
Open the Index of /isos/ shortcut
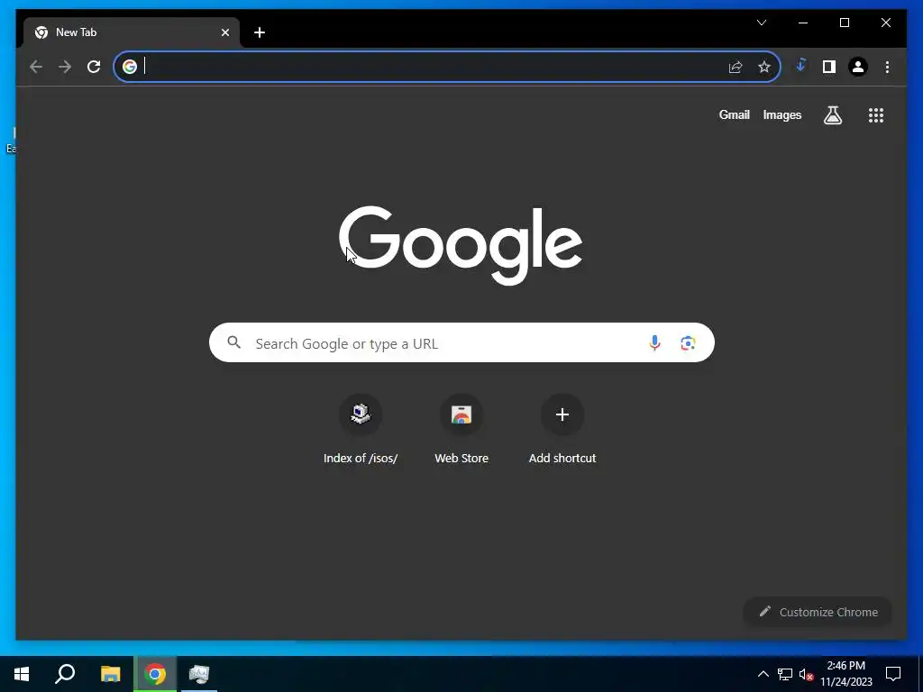[361, 430]
